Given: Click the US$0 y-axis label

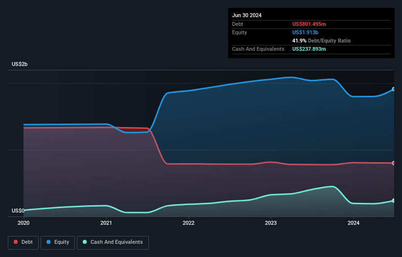Looking at the screenshot, I should (18, 211).
